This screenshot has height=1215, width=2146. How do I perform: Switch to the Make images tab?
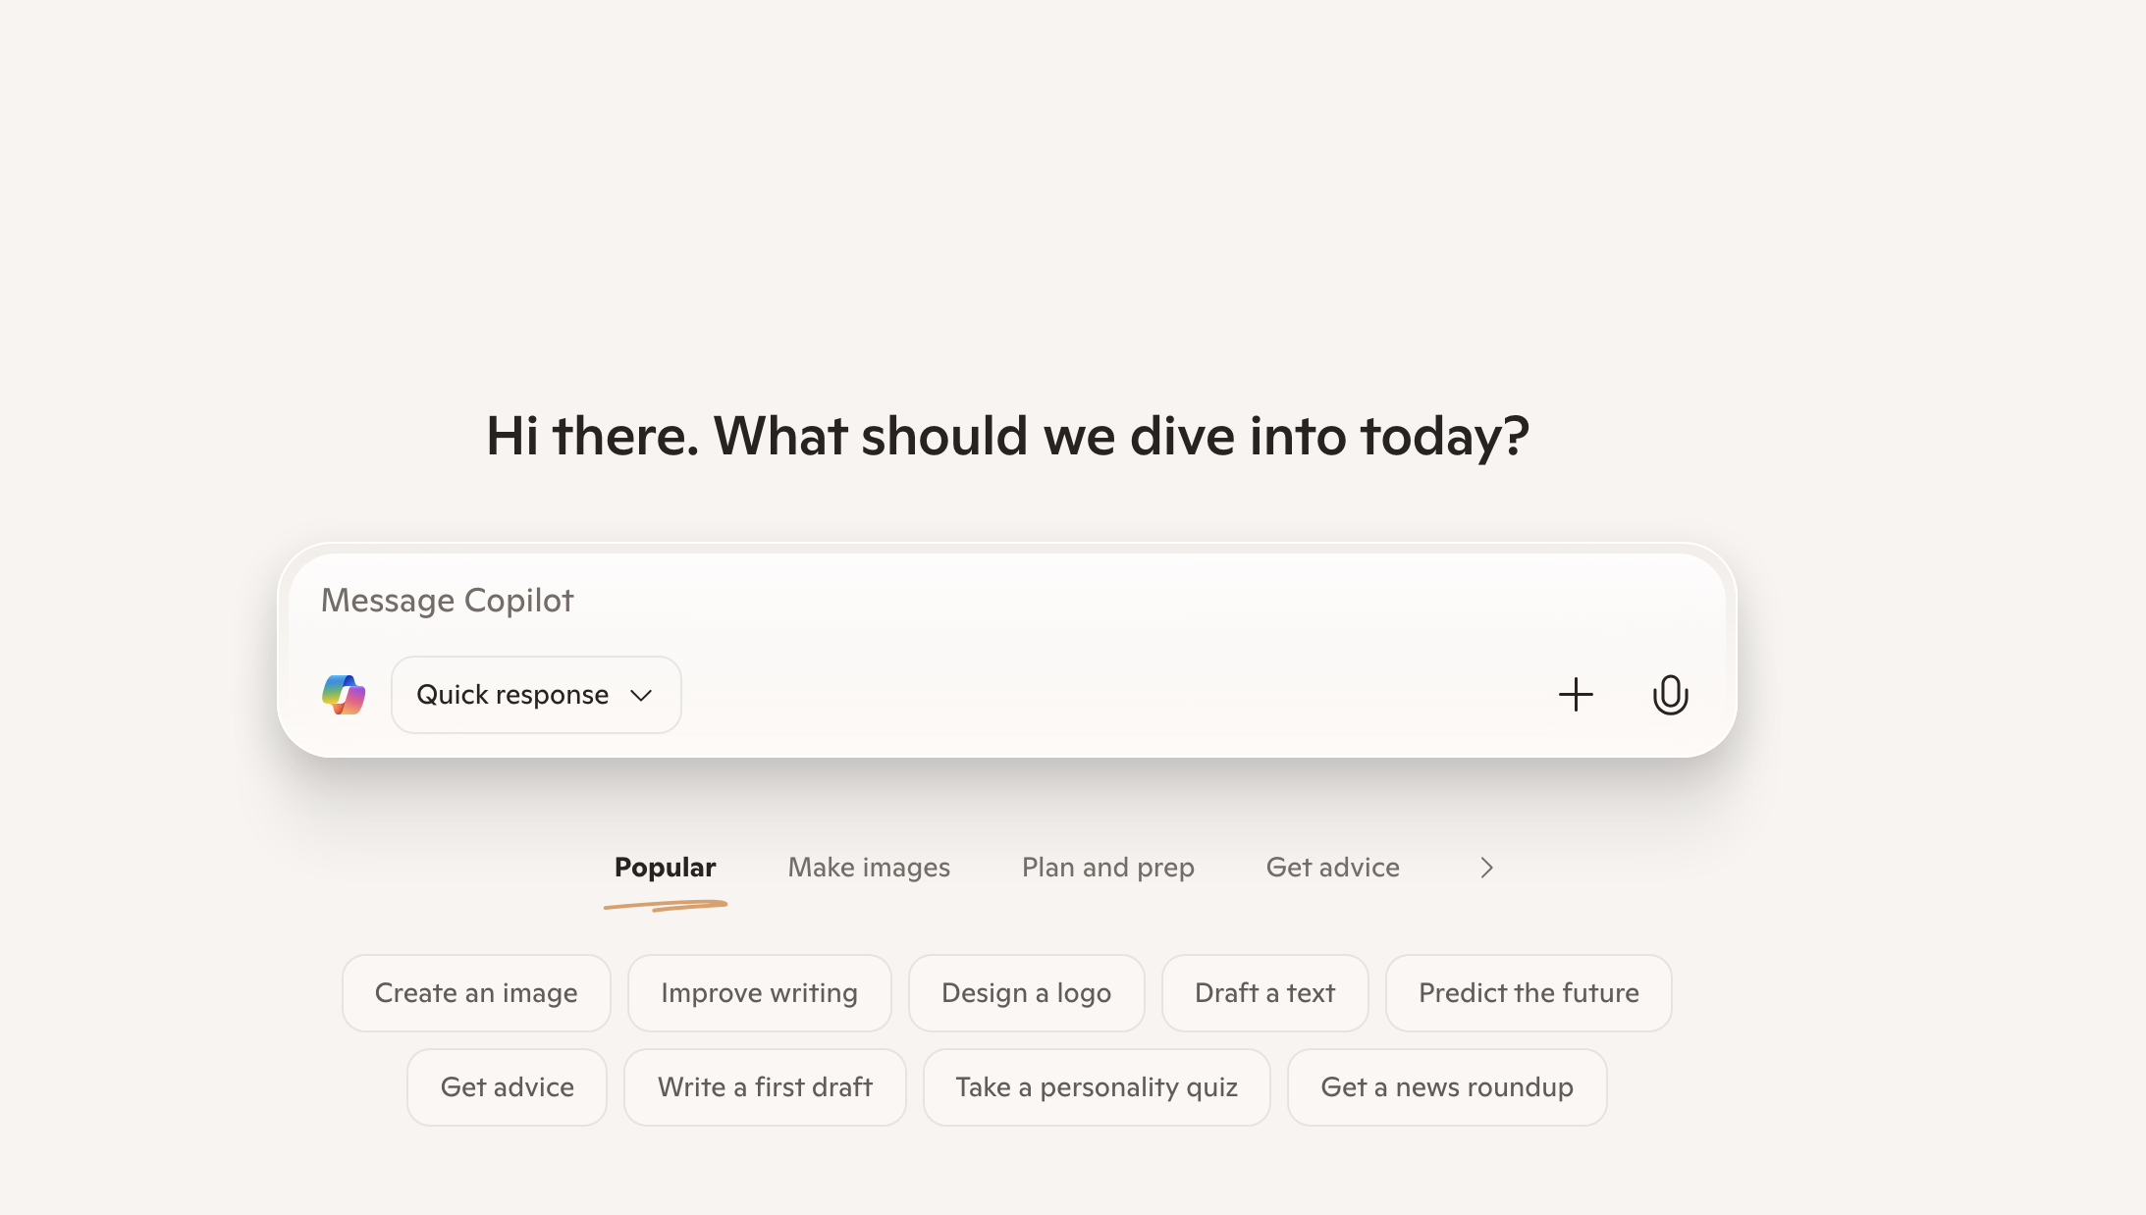click(x=869, y=868)
